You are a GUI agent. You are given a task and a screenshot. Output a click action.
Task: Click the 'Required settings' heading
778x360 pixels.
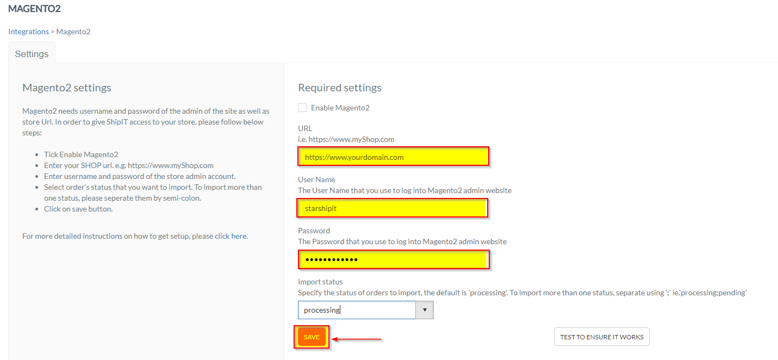(340, 88)
